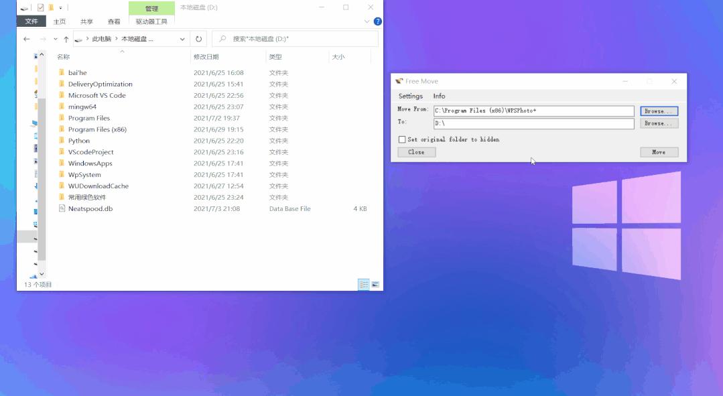Switch to the 查看 ribbon tab
Screen dimensions: 723x396
point(113,21)
